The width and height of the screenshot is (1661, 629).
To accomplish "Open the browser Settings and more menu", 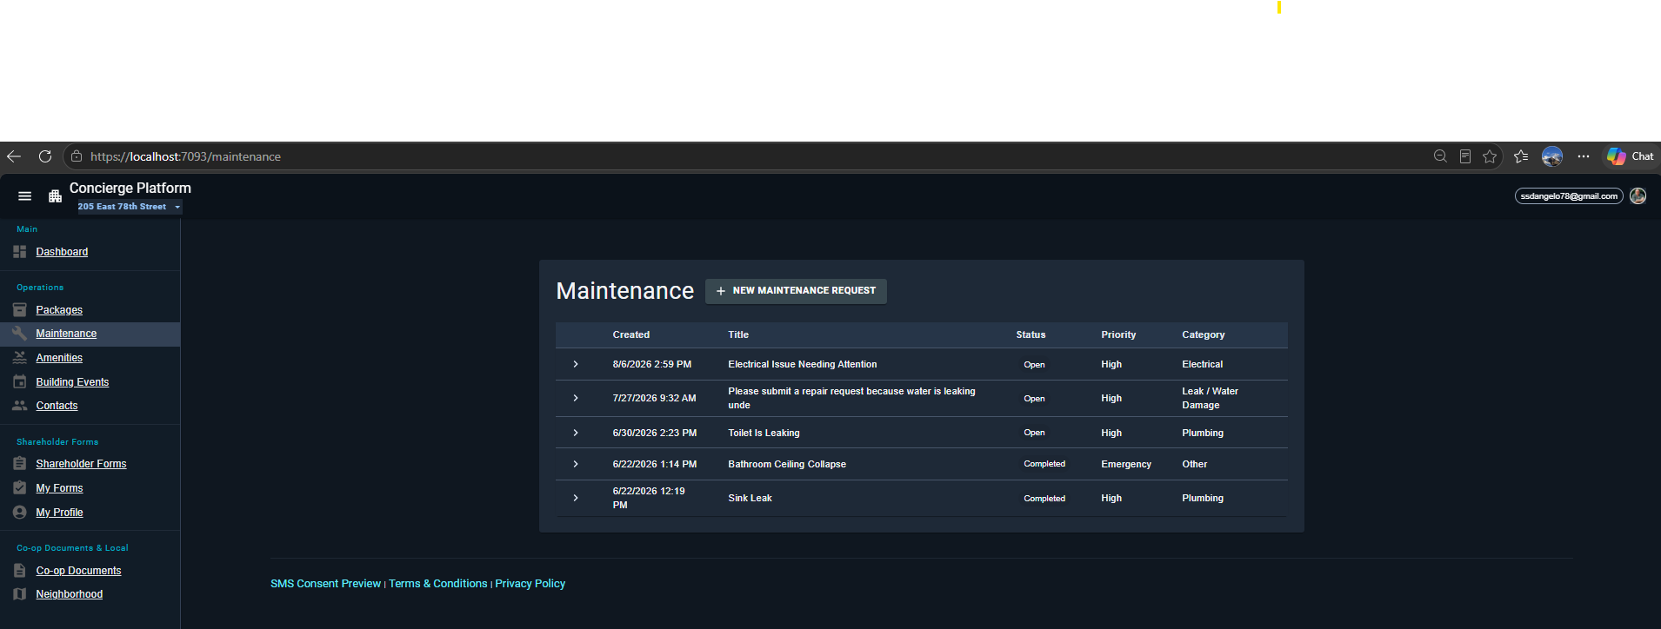I will click(1584, 156).
